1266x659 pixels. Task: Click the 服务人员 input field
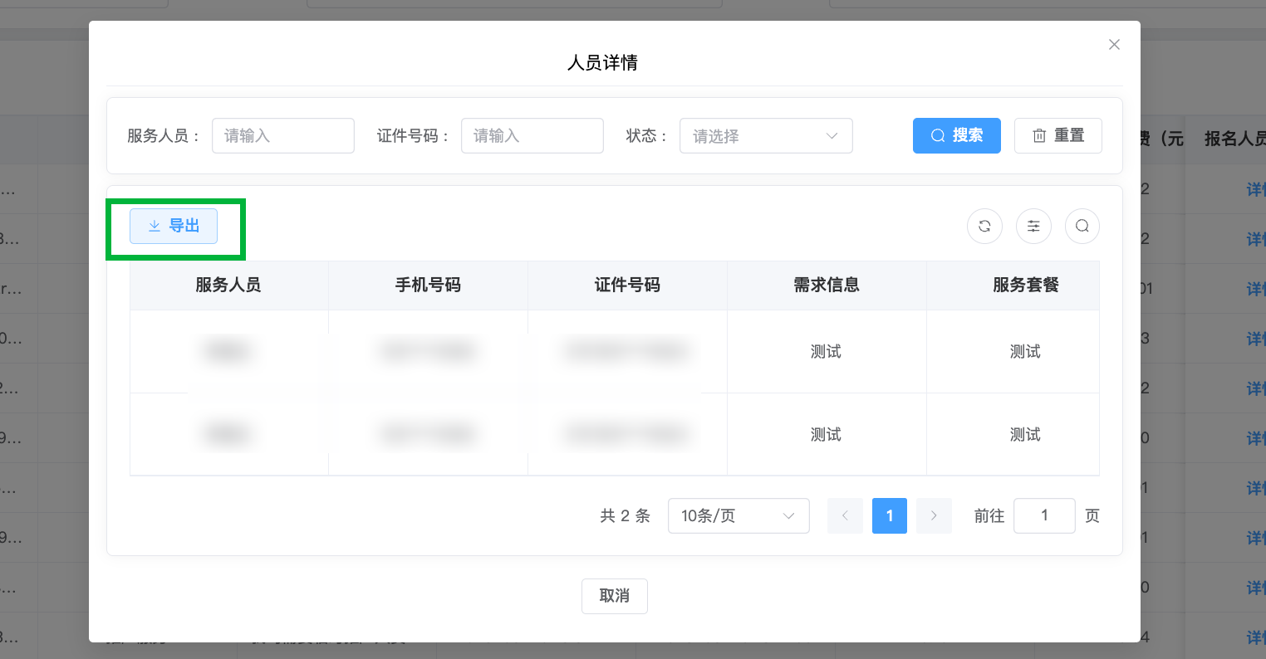pos(282,136)
